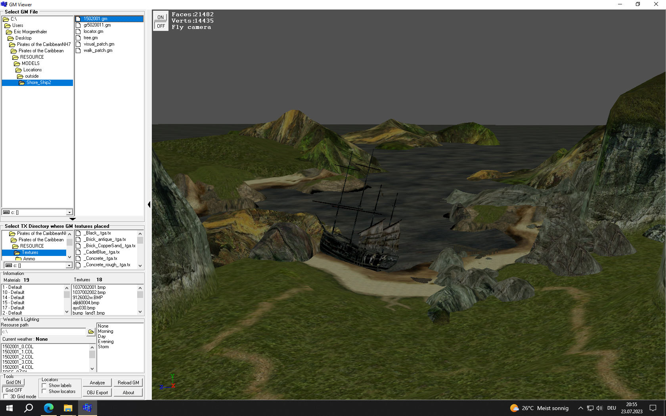
Task: Select 1502001_0.COL entry
Action: click(18, 347)
